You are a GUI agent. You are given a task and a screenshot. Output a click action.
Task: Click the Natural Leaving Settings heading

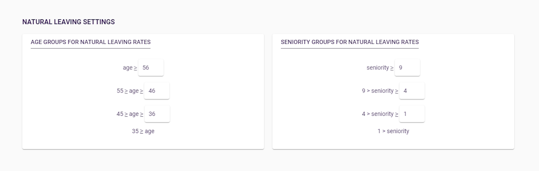(69, 22)
